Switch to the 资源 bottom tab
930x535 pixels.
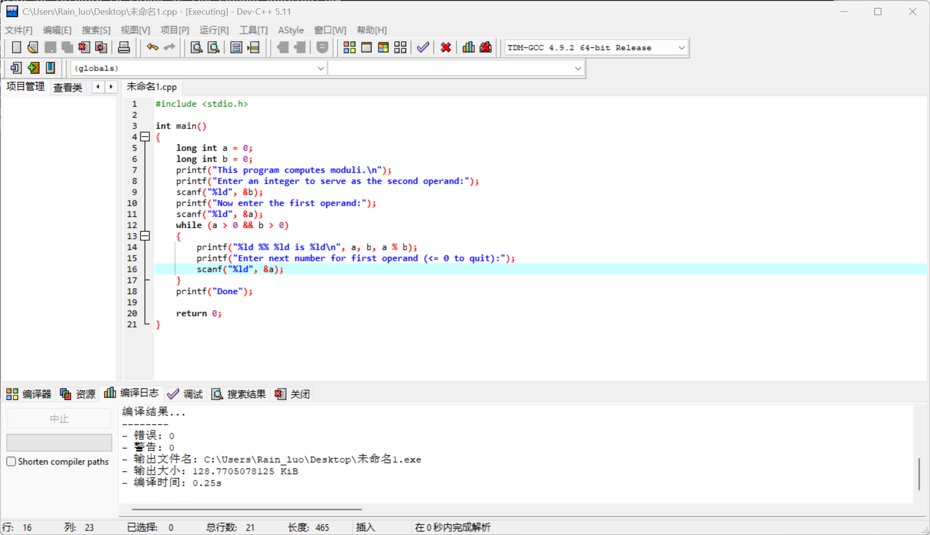78,394
